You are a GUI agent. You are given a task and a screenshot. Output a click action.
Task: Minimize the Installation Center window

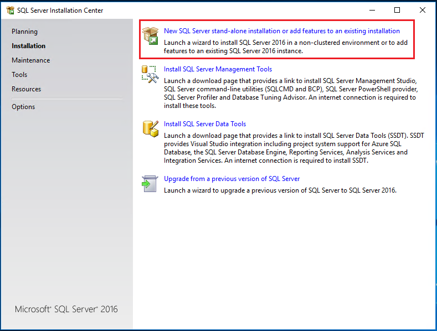pos(372,11)
